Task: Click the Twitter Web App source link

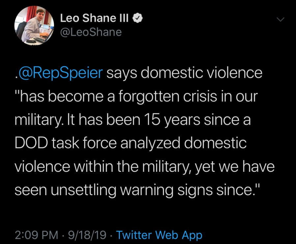Action: (159, 235)
